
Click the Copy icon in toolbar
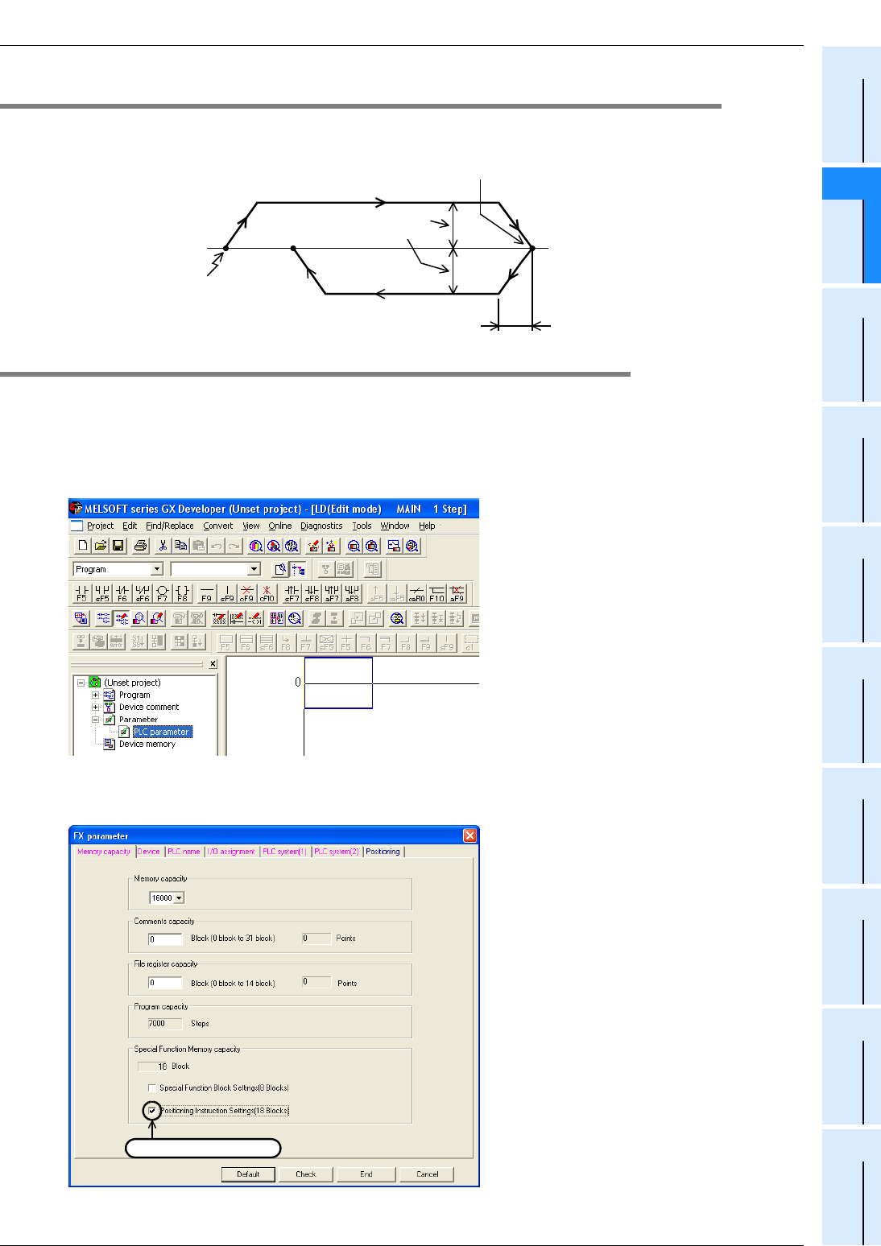click(180, 546)
